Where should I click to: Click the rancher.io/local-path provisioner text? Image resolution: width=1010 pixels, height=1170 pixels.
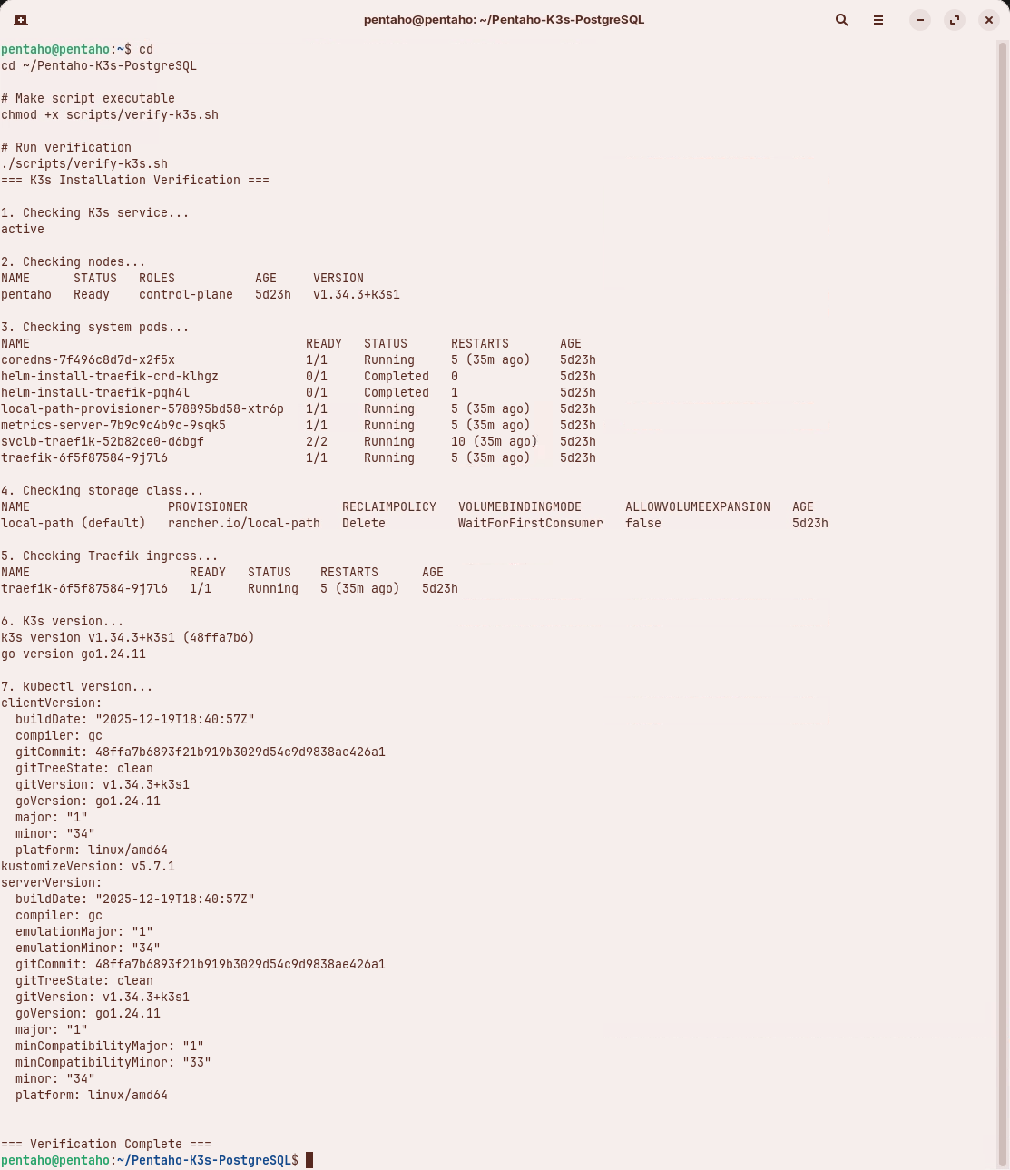pyautogui.click(x=244, y=523)
